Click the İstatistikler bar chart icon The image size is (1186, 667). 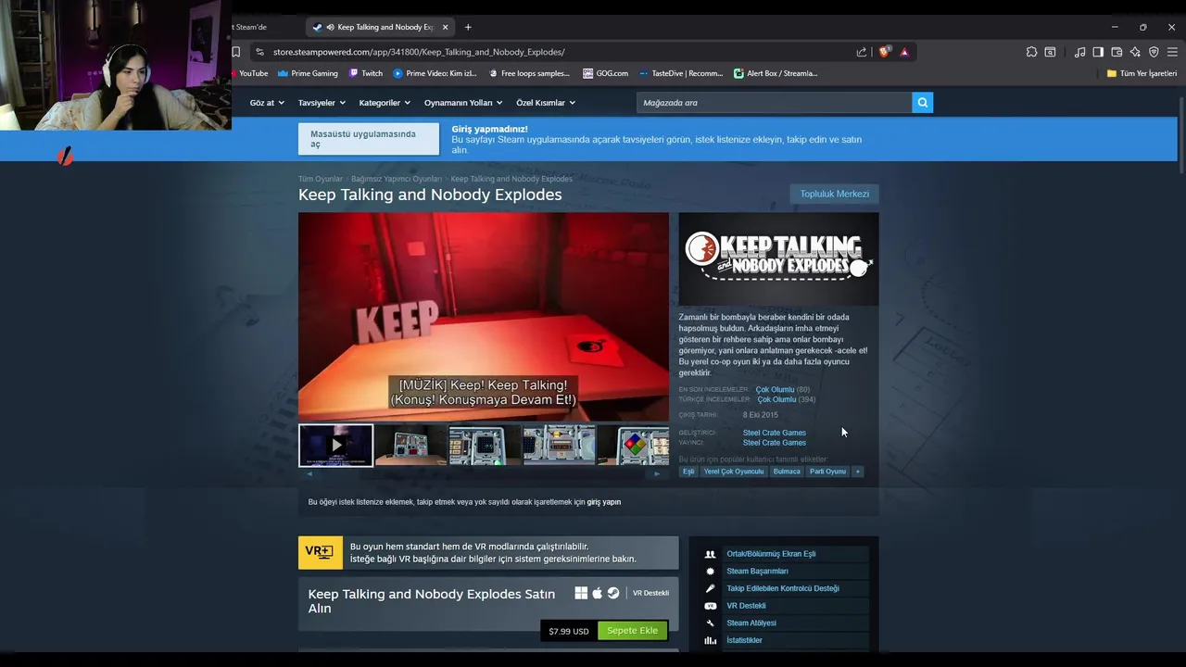[x=711, y=640]
